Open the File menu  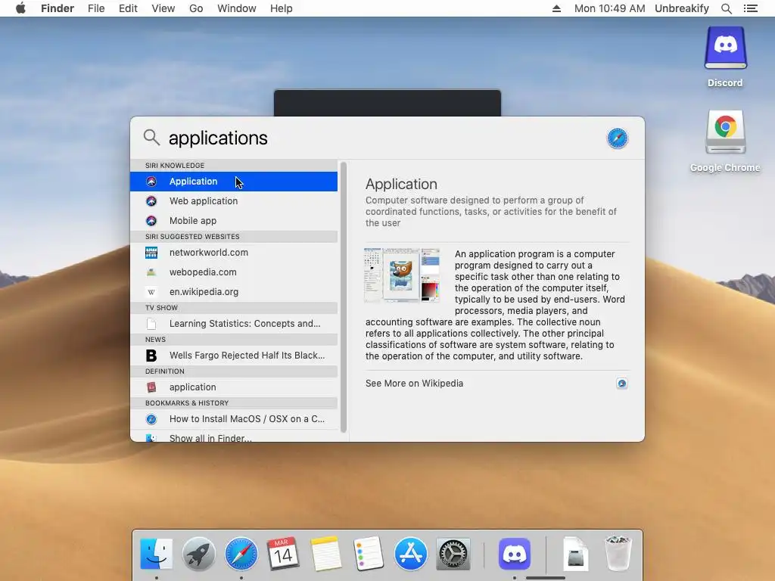[x=96, y=8]
